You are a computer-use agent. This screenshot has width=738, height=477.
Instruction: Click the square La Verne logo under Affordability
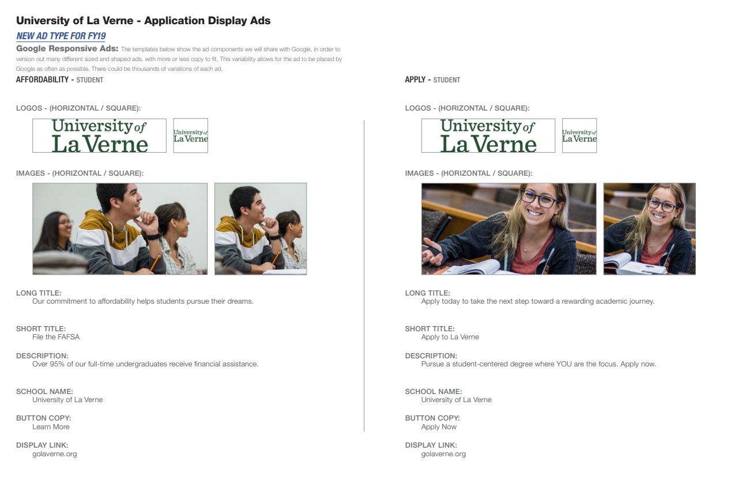[190, 135]
